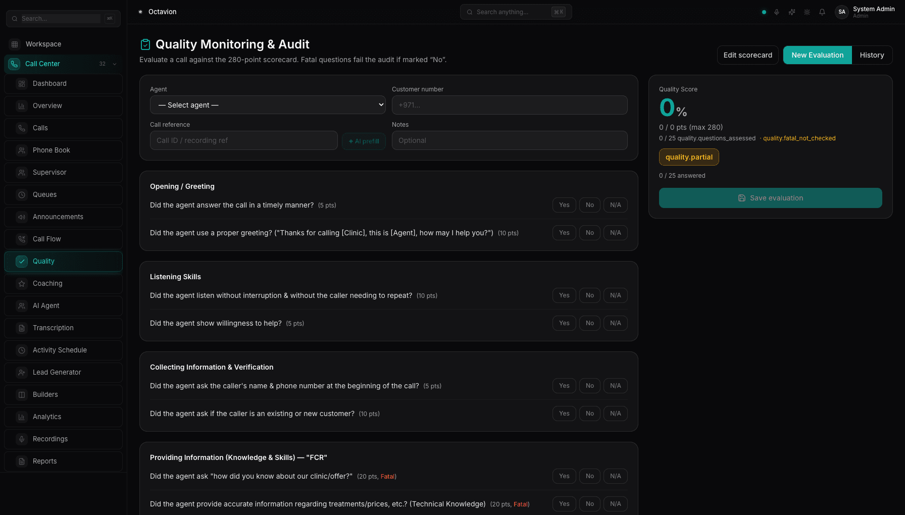Image resolution: width=905 pixels, height=515 pixels.
Task: Mark No for caller's name & phone question
Action: (590, 386)
